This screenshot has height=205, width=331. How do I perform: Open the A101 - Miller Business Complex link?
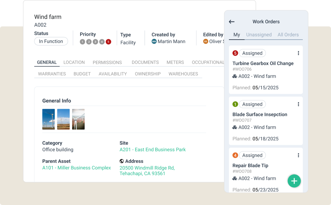77,168
